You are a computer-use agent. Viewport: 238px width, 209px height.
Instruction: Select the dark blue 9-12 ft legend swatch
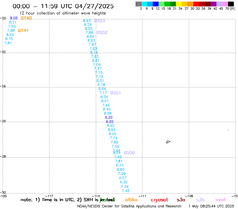pos(156,4)
